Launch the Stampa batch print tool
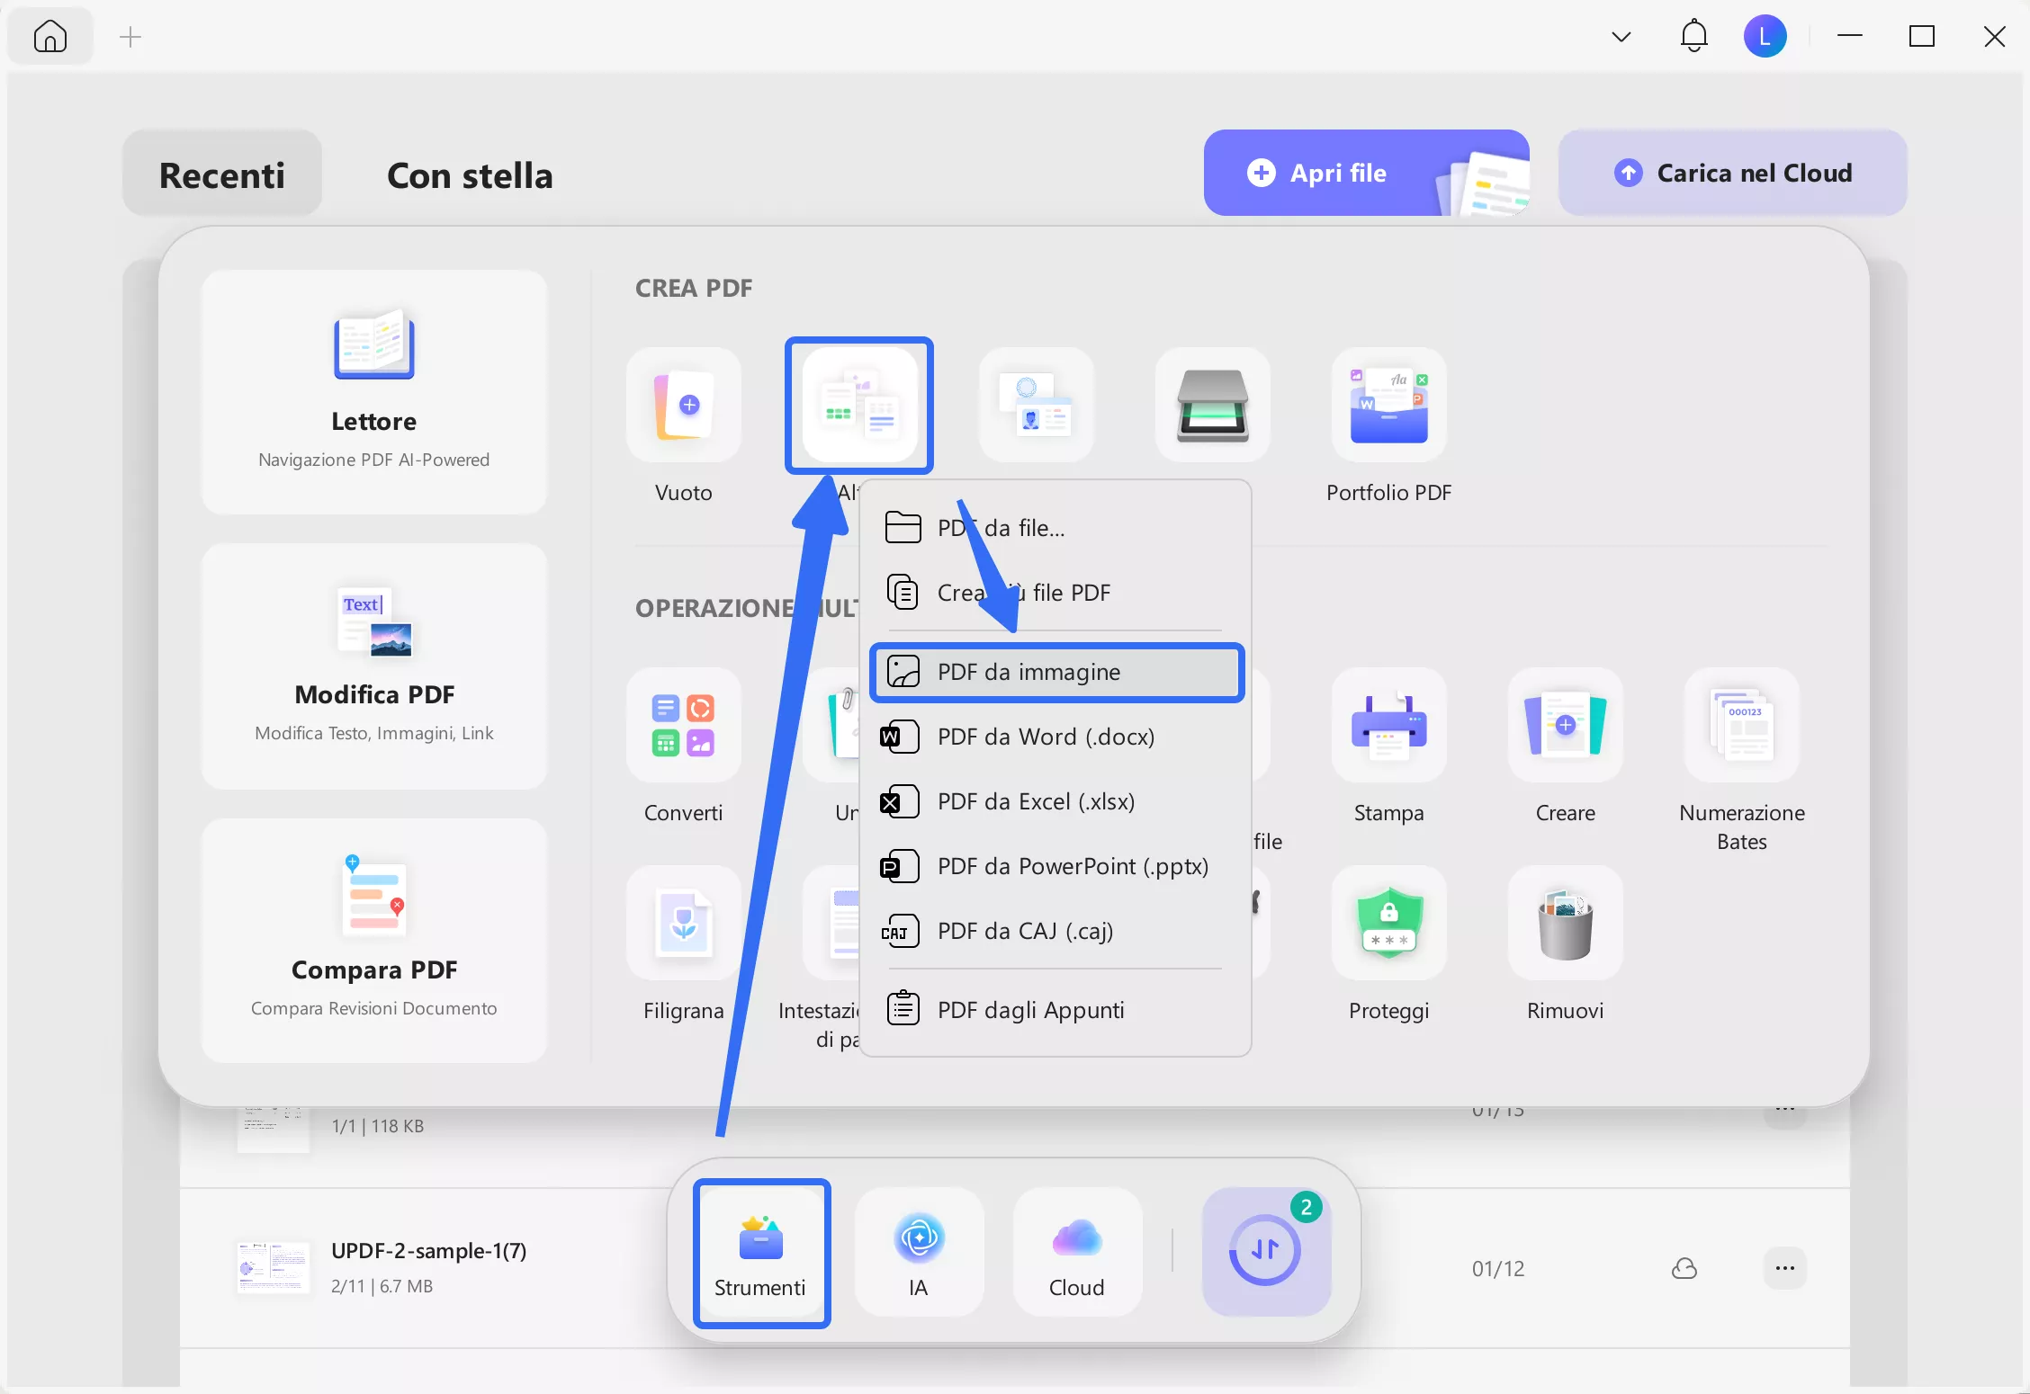This screenshot has height=1394, width=2030. click(x=1388, y=726)
